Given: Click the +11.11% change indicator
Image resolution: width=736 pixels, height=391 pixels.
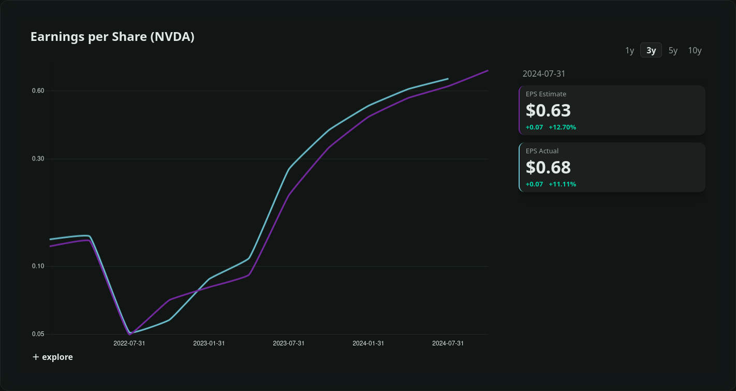Looking at the screenshot, I should pyautogui.click(x=562, y=184).
